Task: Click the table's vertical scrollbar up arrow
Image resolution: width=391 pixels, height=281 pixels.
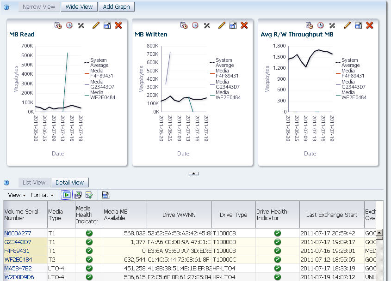Action: [x=379, y=233]
